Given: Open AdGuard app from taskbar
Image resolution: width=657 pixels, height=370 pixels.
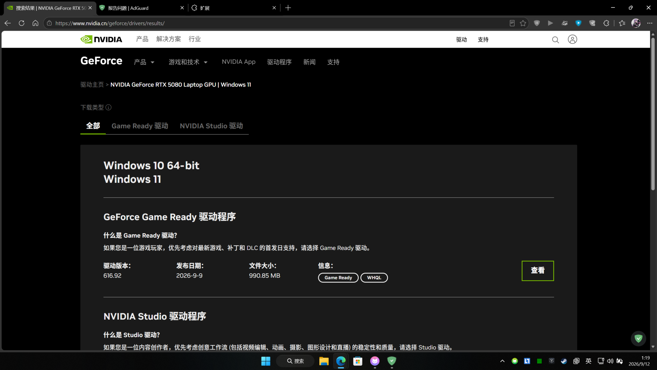Looking at the screenshot, I should coord(392,361).
